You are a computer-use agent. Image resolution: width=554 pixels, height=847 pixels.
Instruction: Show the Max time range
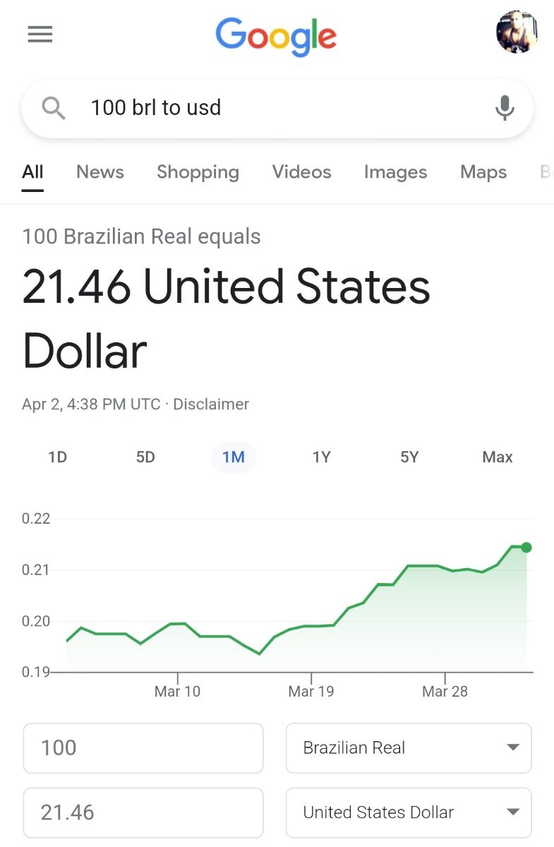click(498, 457)
